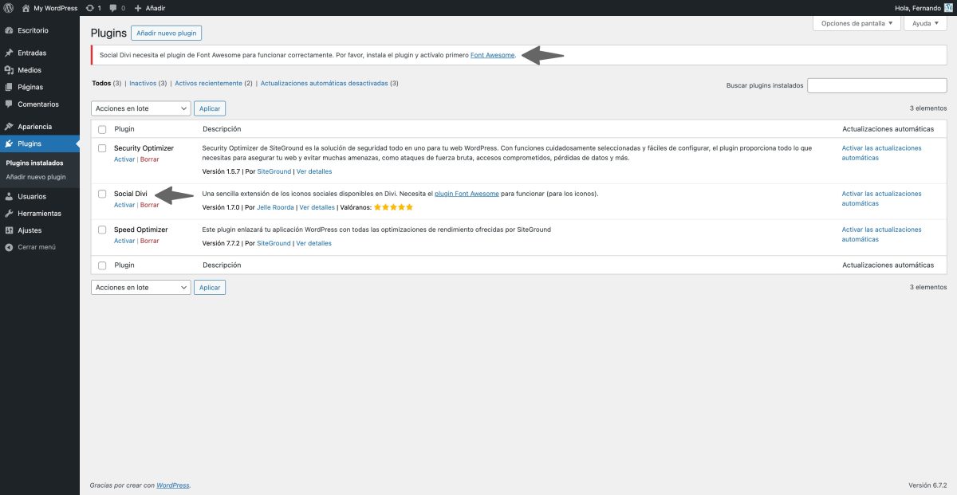Open Herramientas via the wrench icon
Screen dimensions: 957x495
click(x=9, y=213)
